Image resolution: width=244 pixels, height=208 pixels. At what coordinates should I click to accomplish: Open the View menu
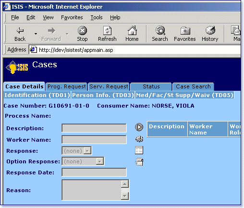coord(48,17)
